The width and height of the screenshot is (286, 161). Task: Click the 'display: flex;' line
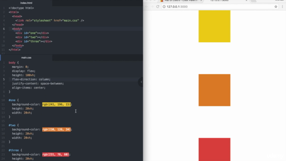point(24,71)
